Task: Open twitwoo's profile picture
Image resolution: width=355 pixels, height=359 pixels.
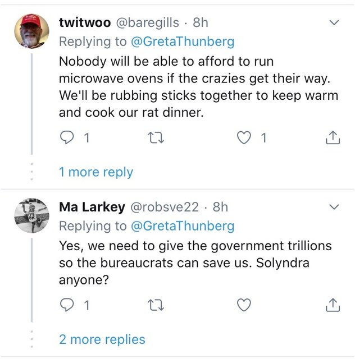Action: 31,31
